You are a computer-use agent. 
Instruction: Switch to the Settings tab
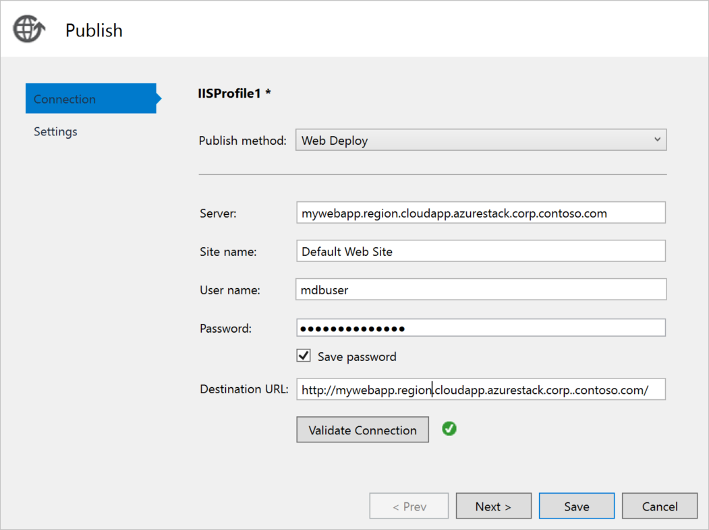pyautogui.click(x=56, y=131)
